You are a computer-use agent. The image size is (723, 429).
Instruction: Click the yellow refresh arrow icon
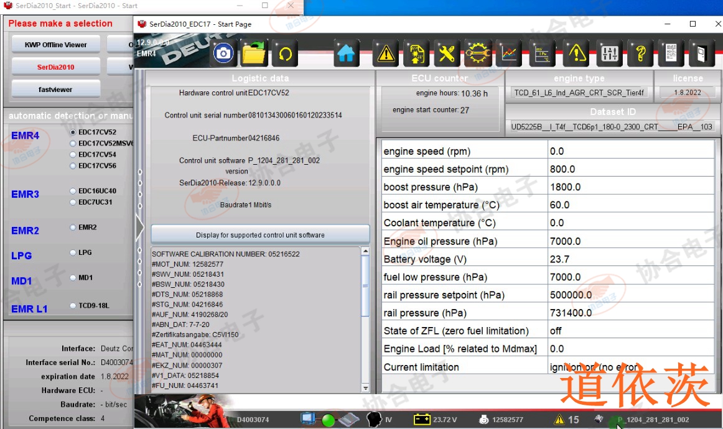[286, 54]
